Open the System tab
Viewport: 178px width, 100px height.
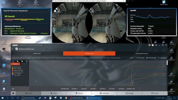coord(155,93)
